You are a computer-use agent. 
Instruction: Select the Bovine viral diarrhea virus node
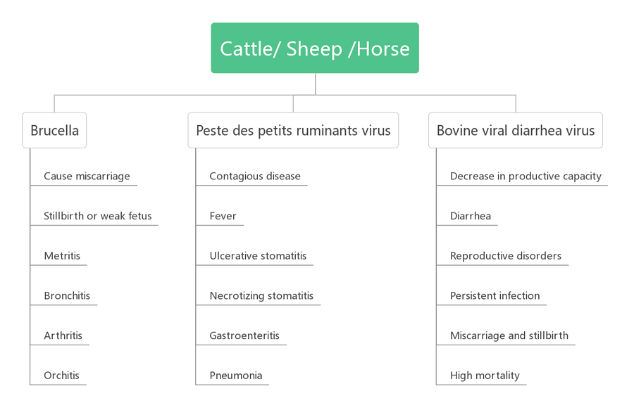coord(516,130)
